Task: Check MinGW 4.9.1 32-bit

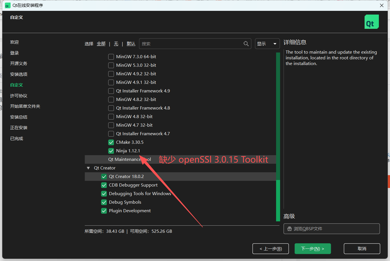Action: click(x=111, y=82)
